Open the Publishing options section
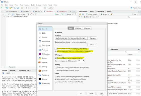 [45, 75]
